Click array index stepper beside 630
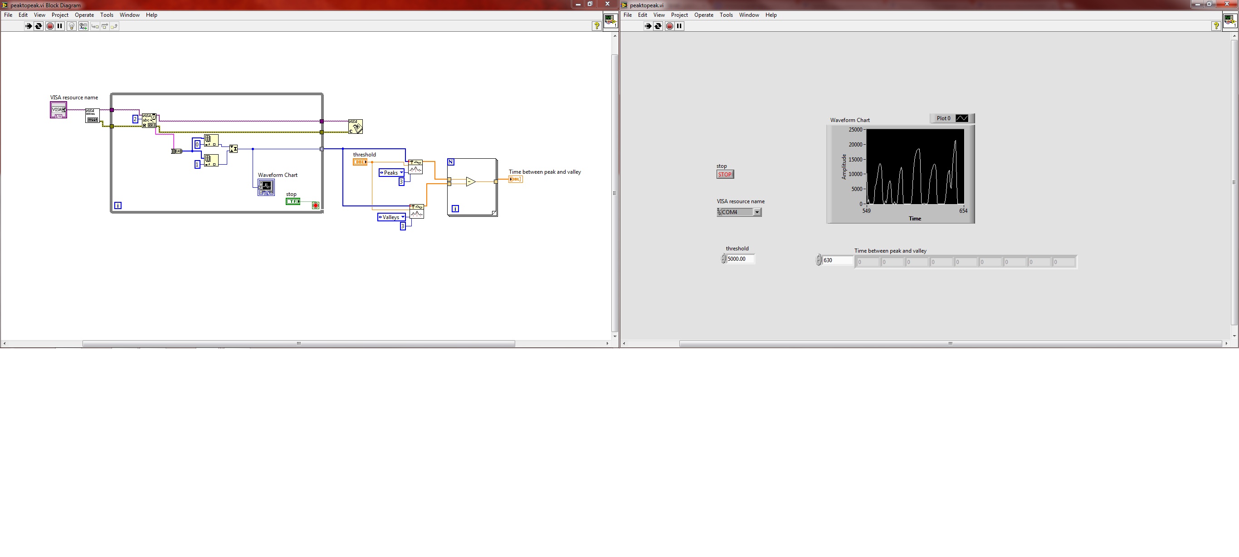 [x=819, y=260]
